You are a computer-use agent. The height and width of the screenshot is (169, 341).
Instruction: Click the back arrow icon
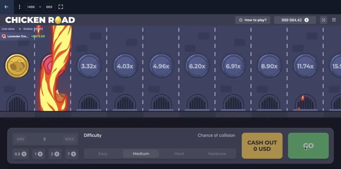(6, 7)
